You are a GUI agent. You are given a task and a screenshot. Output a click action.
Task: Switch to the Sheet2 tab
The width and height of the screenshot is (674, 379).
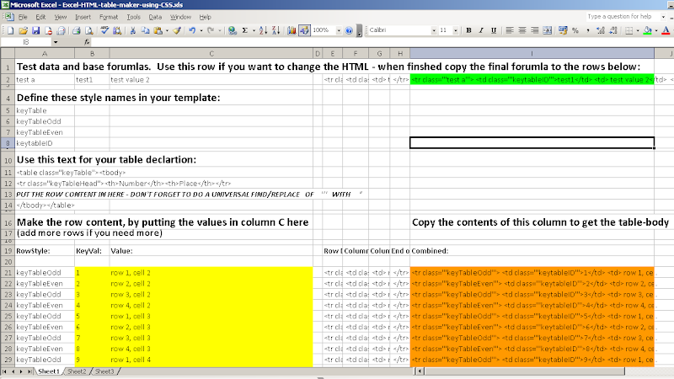tap(77, 371)
